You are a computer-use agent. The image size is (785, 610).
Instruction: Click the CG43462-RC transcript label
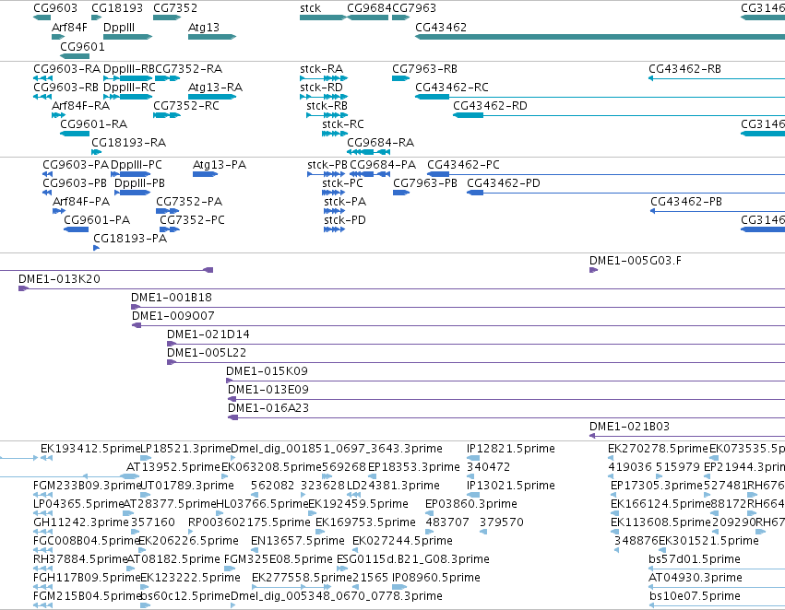point(452,87)
